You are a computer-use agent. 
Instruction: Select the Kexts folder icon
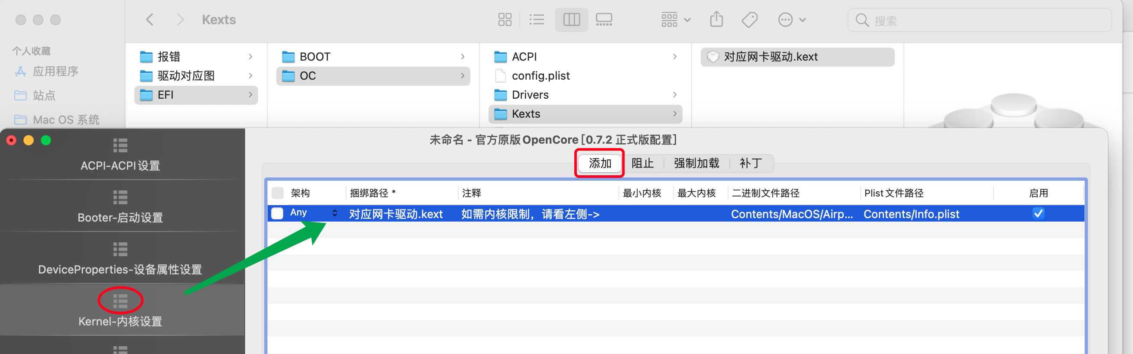click(501, 114)
